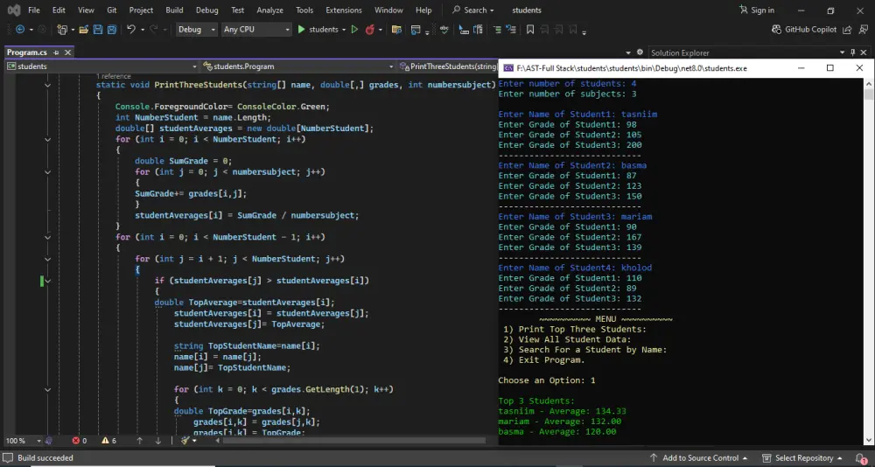Click the errors indicator showing 0
The image size is (875, 467).
coord(79,441)
